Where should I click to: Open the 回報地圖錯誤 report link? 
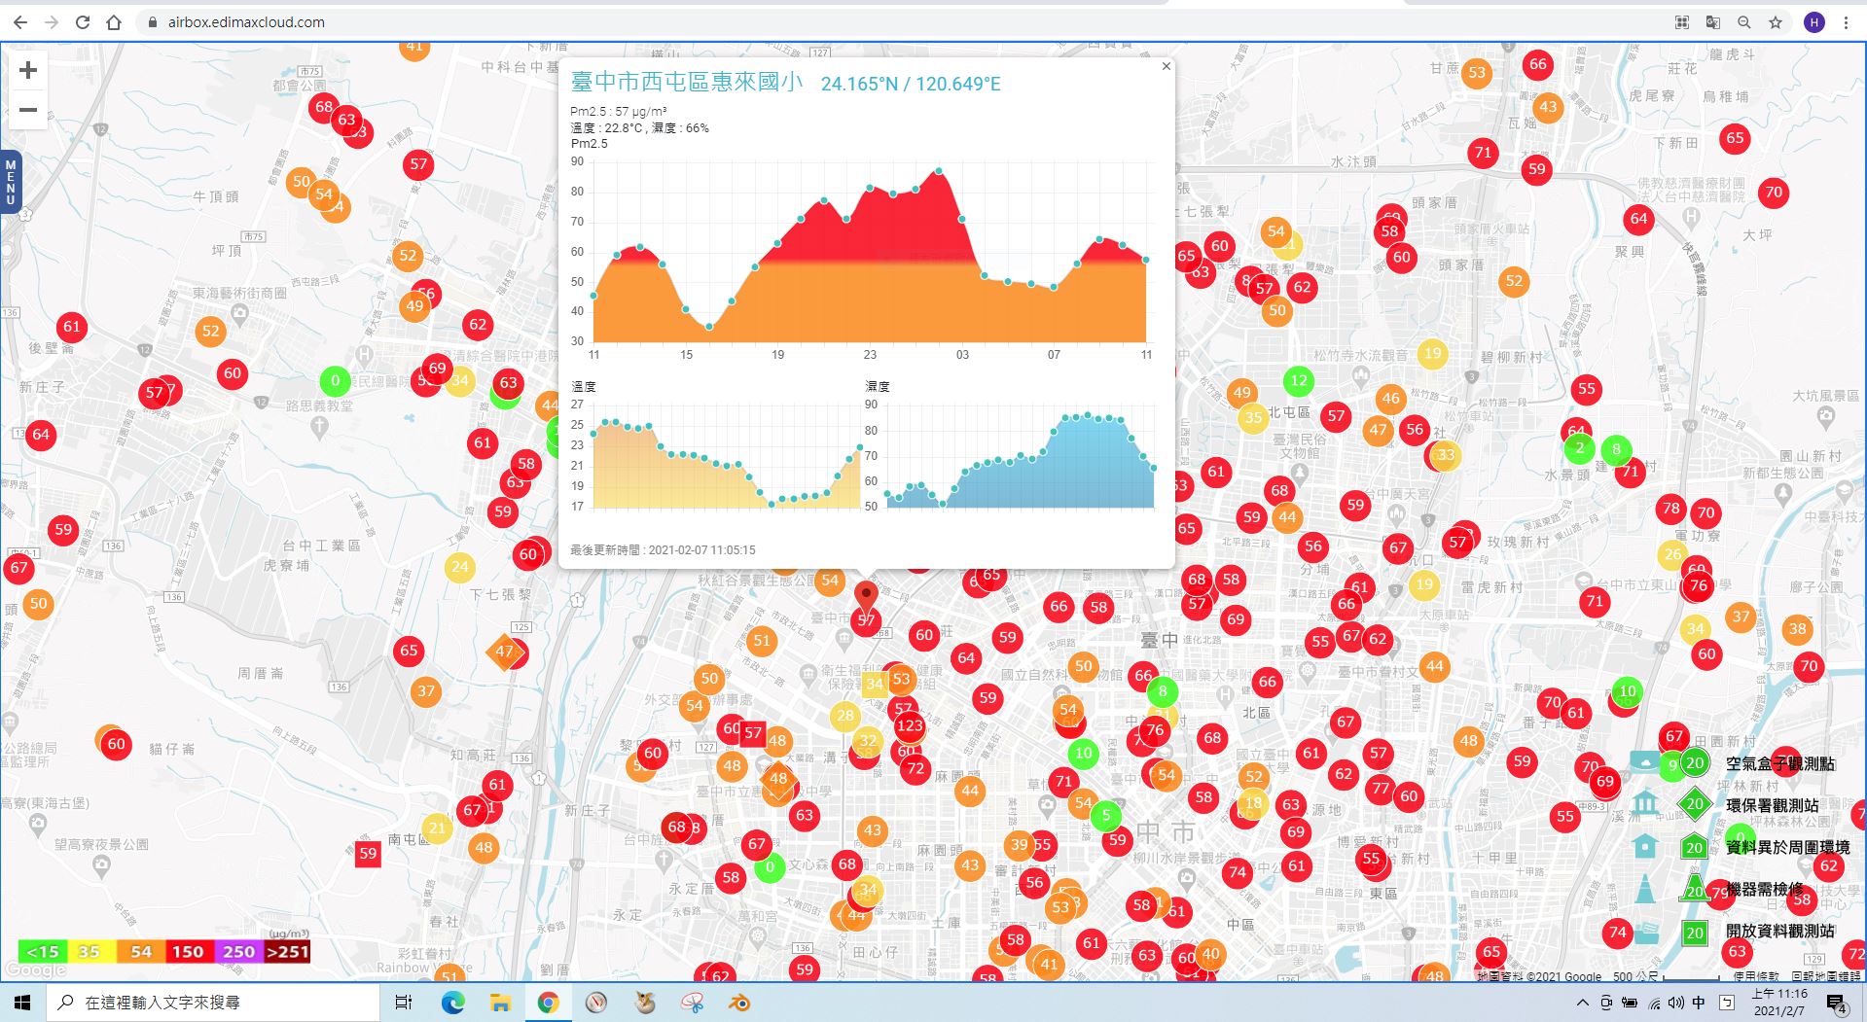[1826, 976]
